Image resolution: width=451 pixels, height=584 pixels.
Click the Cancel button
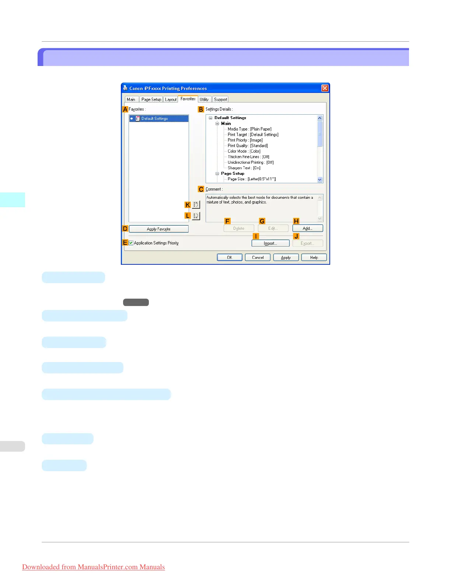(x=258, y=257)
